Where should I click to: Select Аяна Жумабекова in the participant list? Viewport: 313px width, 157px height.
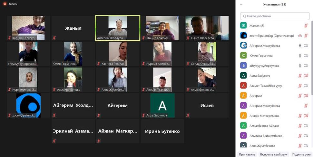[x=274, y=145]
